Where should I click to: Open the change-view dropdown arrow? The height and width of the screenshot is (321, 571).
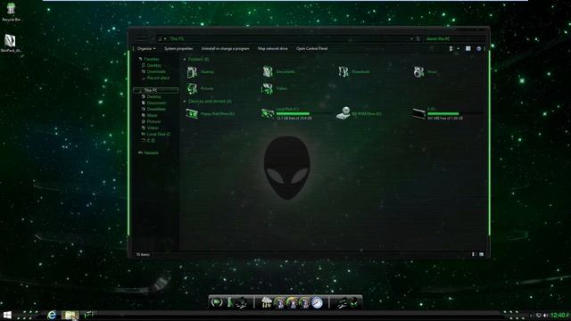pyautogui.click(x=458, y=48)
